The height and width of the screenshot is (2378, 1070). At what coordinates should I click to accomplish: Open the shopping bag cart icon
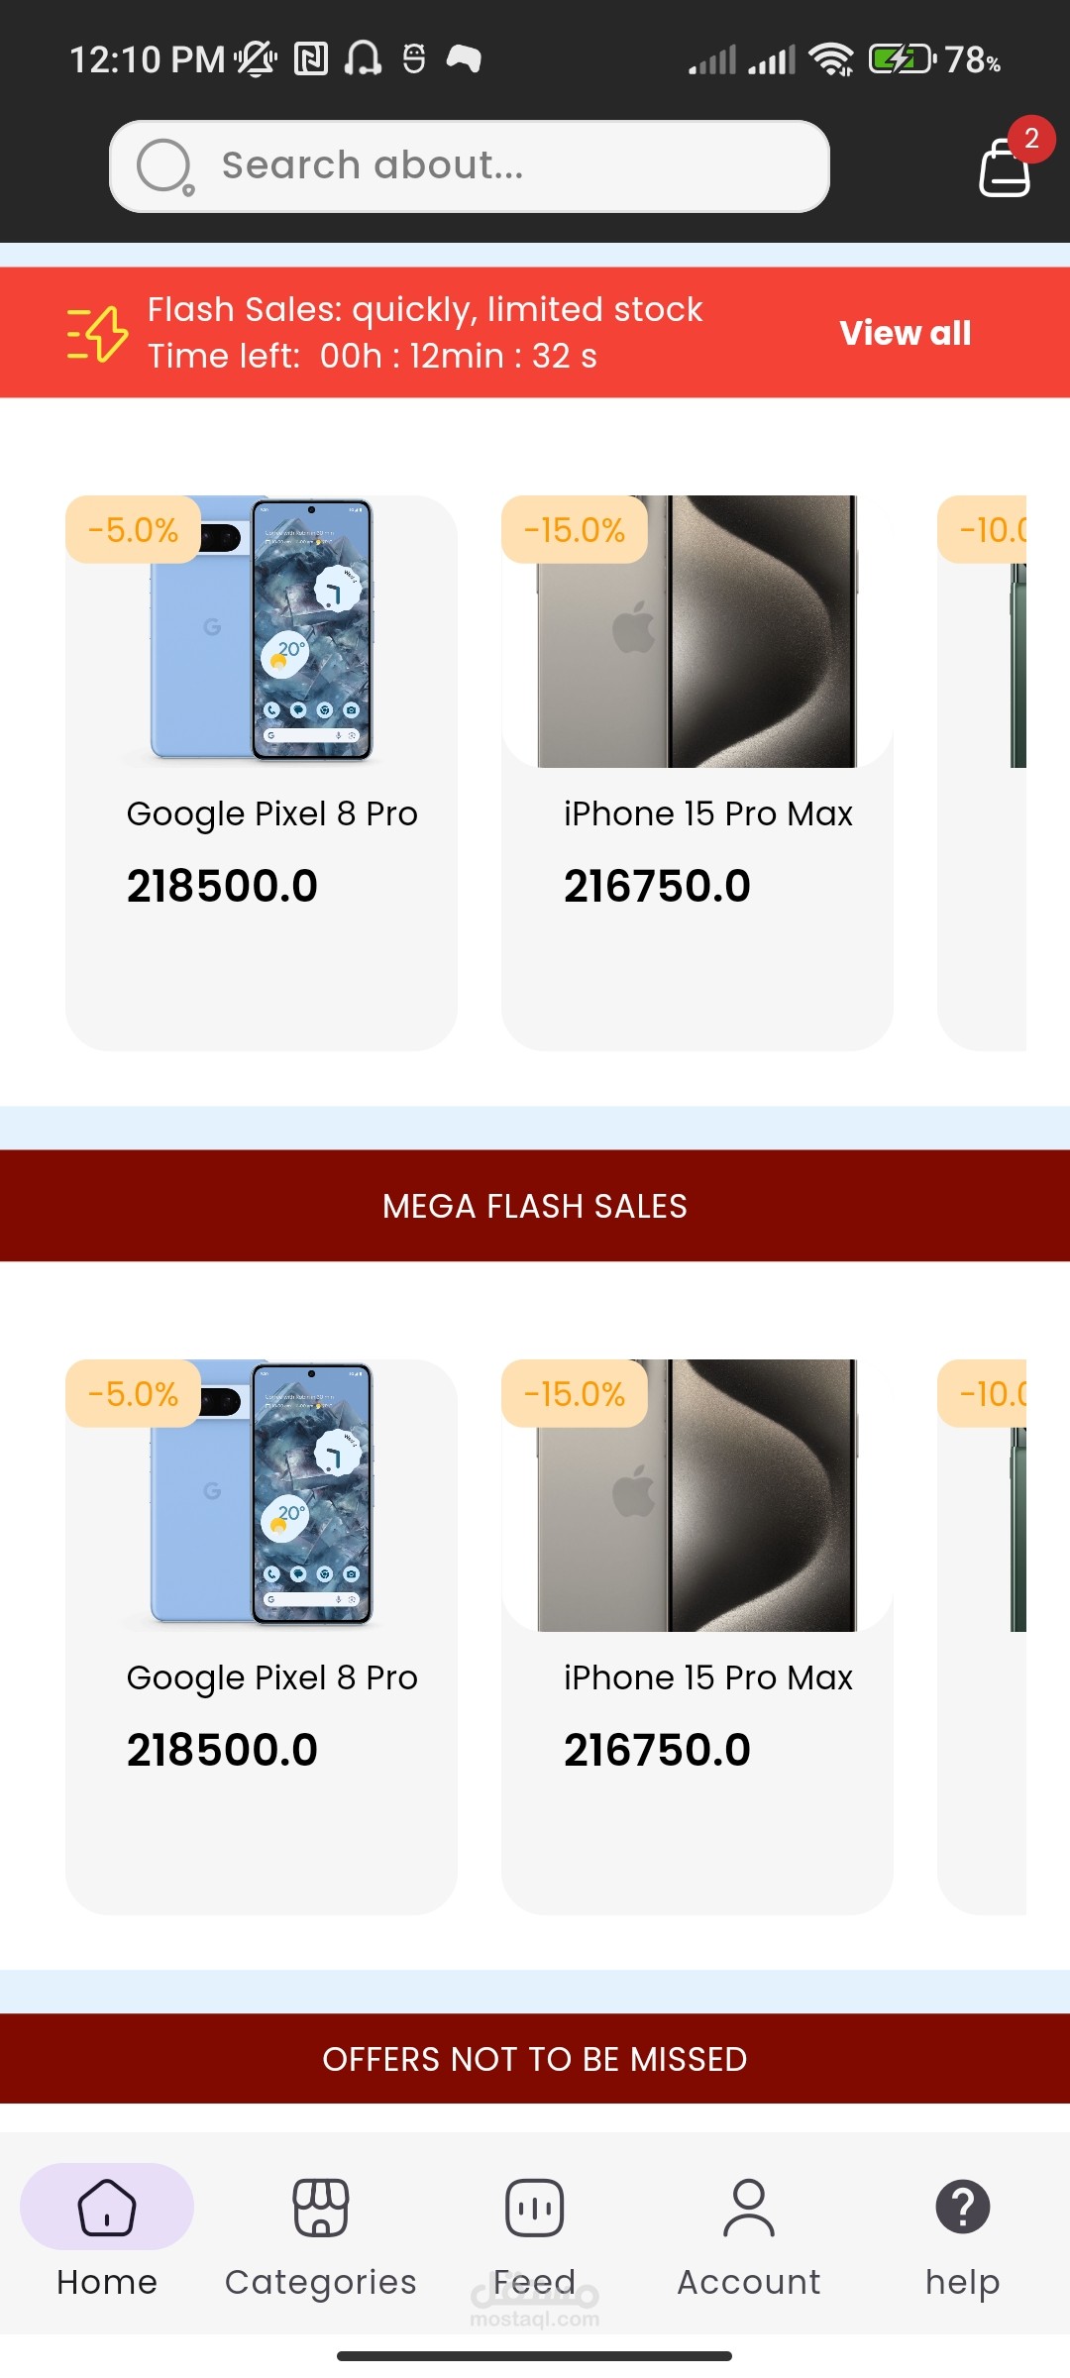click(1006, 167)
